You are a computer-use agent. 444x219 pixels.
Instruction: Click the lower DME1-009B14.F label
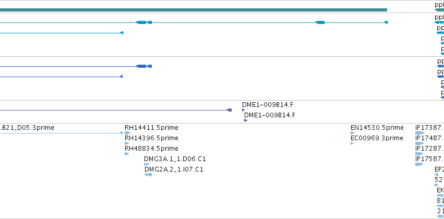(270, 115)
